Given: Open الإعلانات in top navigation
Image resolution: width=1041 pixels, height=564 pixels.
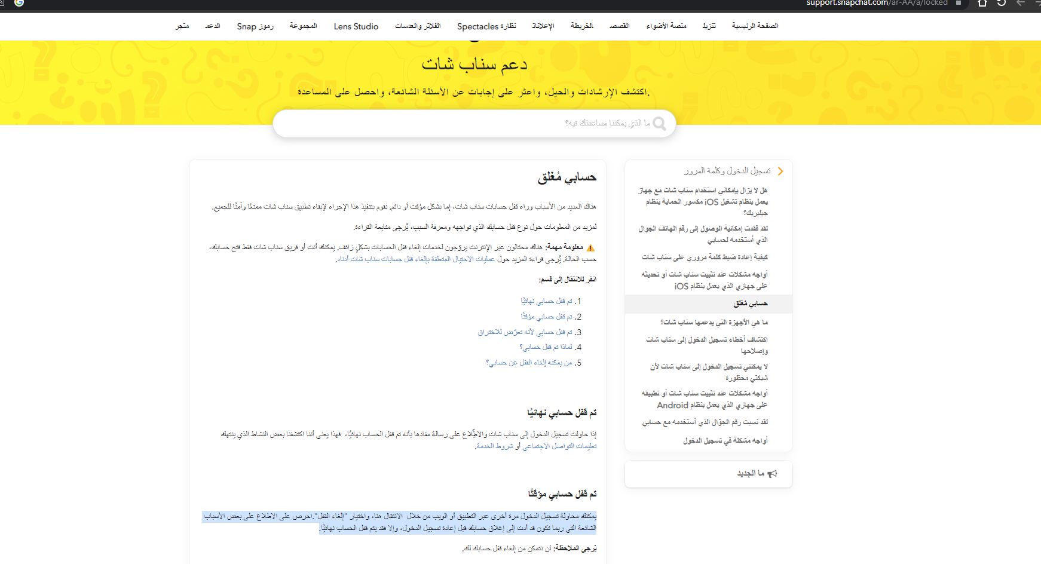Looking at the screenshot, I should click(x=543, y=26).
